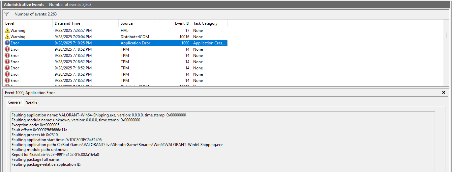Close the Event 1000 details pane
The image size is (452, 172).
tap(443, 93)
